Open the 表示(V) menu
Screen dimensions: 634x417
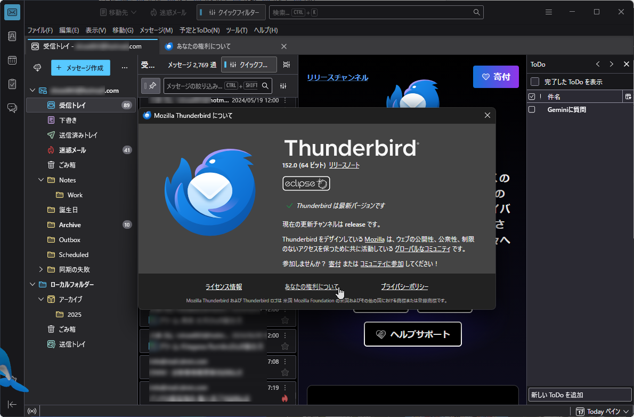pos(96,30)
